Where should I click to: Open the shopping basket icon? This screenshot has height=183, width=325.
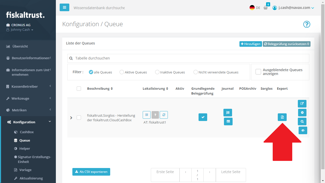pos(266,8)
